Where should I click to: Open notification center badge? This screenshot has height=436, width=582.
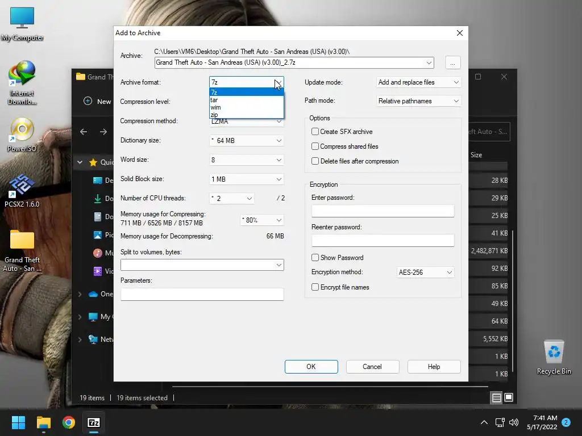(566, 422)
